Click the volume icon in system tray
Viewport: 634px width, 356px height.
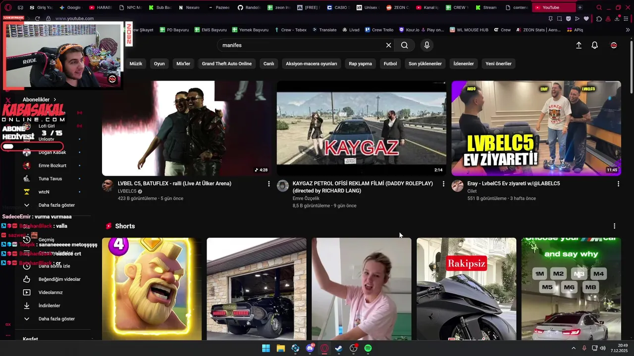[x=602, y=348]
